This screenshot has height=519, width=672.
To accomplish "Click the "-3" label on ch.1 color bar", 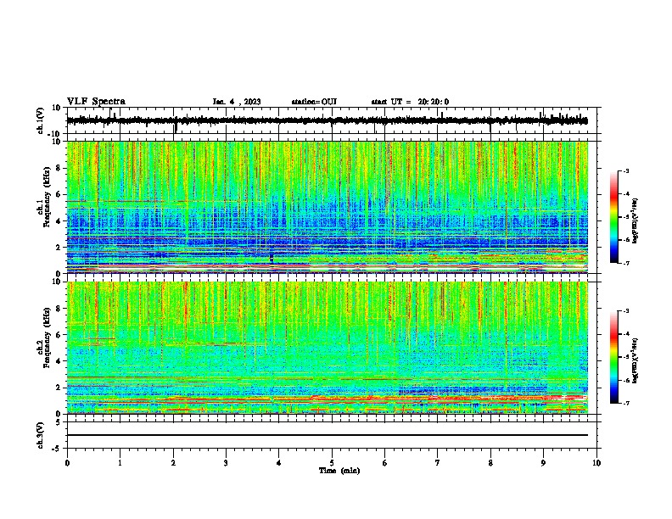I will (x=626, y=170).
